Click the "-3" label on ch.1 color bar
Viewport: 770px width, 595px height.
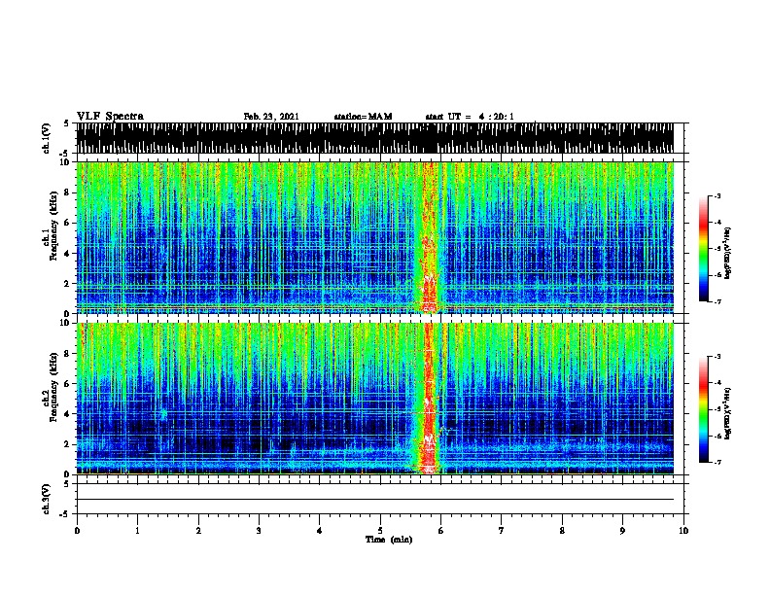pyautogui.click(x=717, y=195)
